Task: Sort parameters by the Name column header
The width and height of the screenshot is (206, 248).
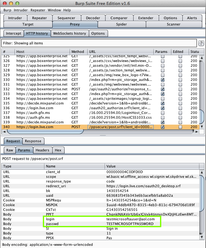Action: click(74, 166)
